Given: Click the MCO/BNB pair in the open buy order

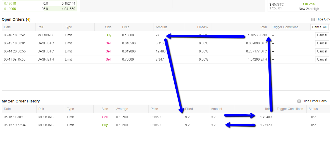Looking at the screenshot, I should tap(45, 35).
